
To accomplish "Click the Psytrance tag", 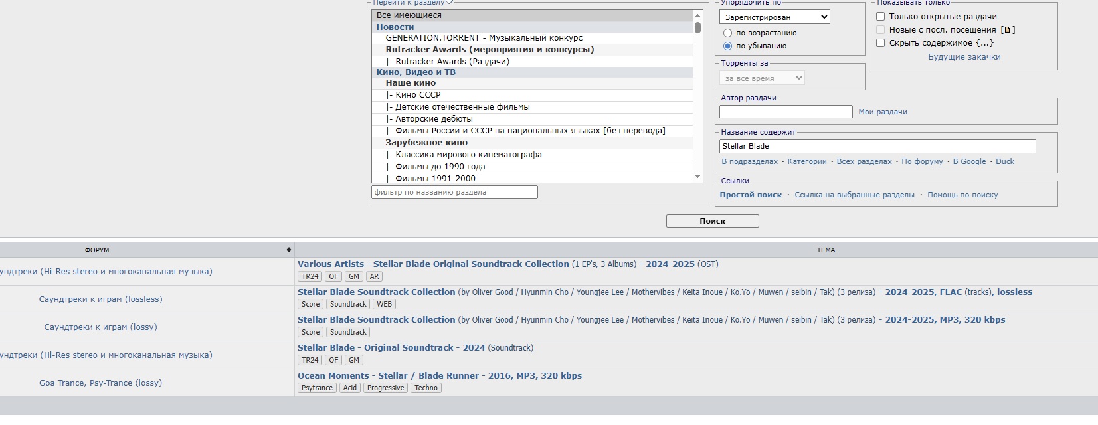I will click(317, 388).
